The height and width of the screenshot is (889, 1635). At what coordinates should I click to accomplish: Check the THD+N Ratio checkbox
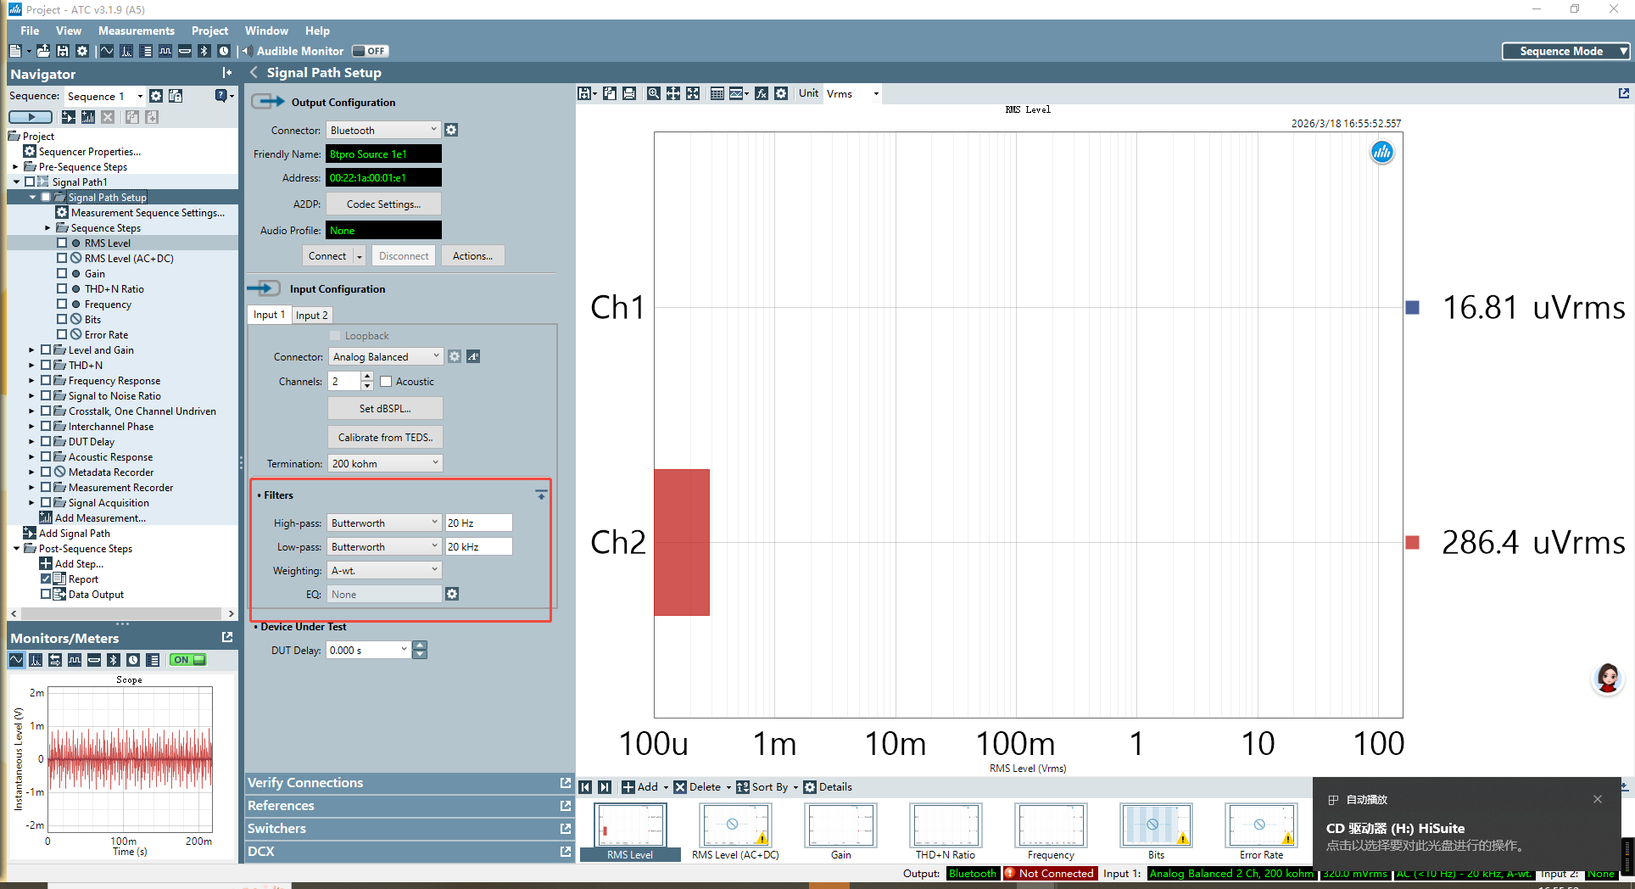62,288
